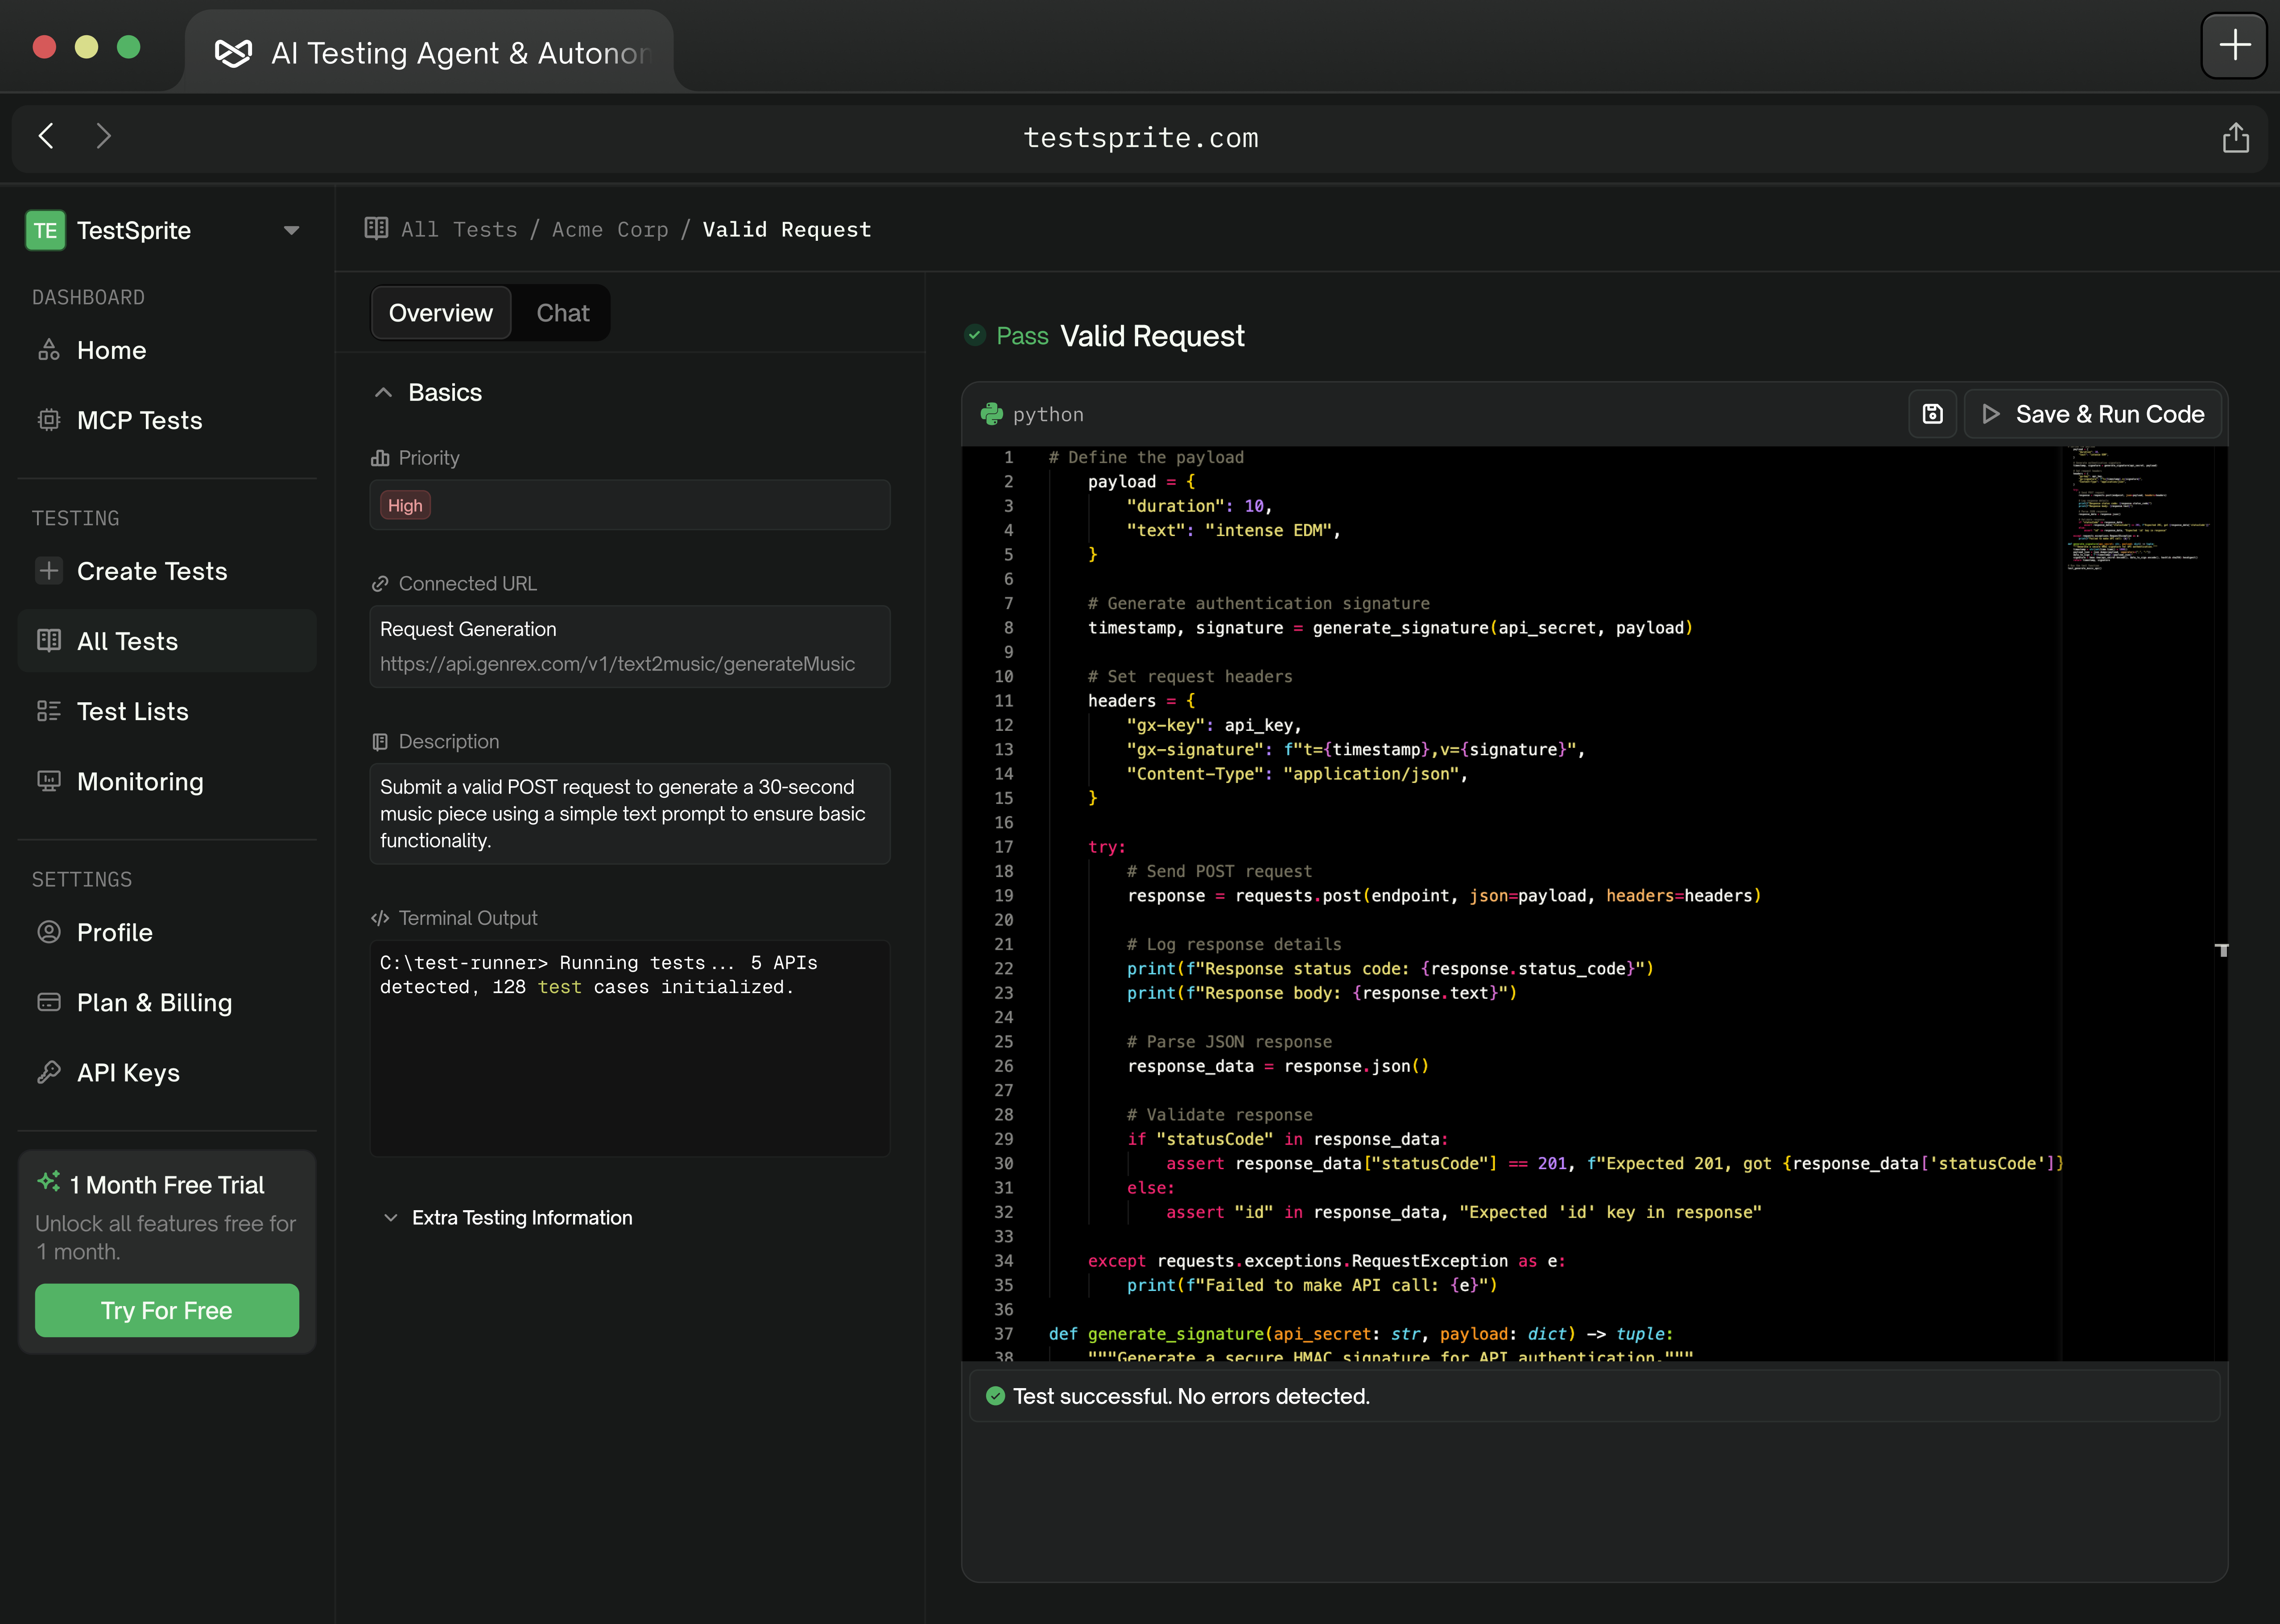
Task: Click the green TE workspace avatar
Action: click(x=45, y=231)
